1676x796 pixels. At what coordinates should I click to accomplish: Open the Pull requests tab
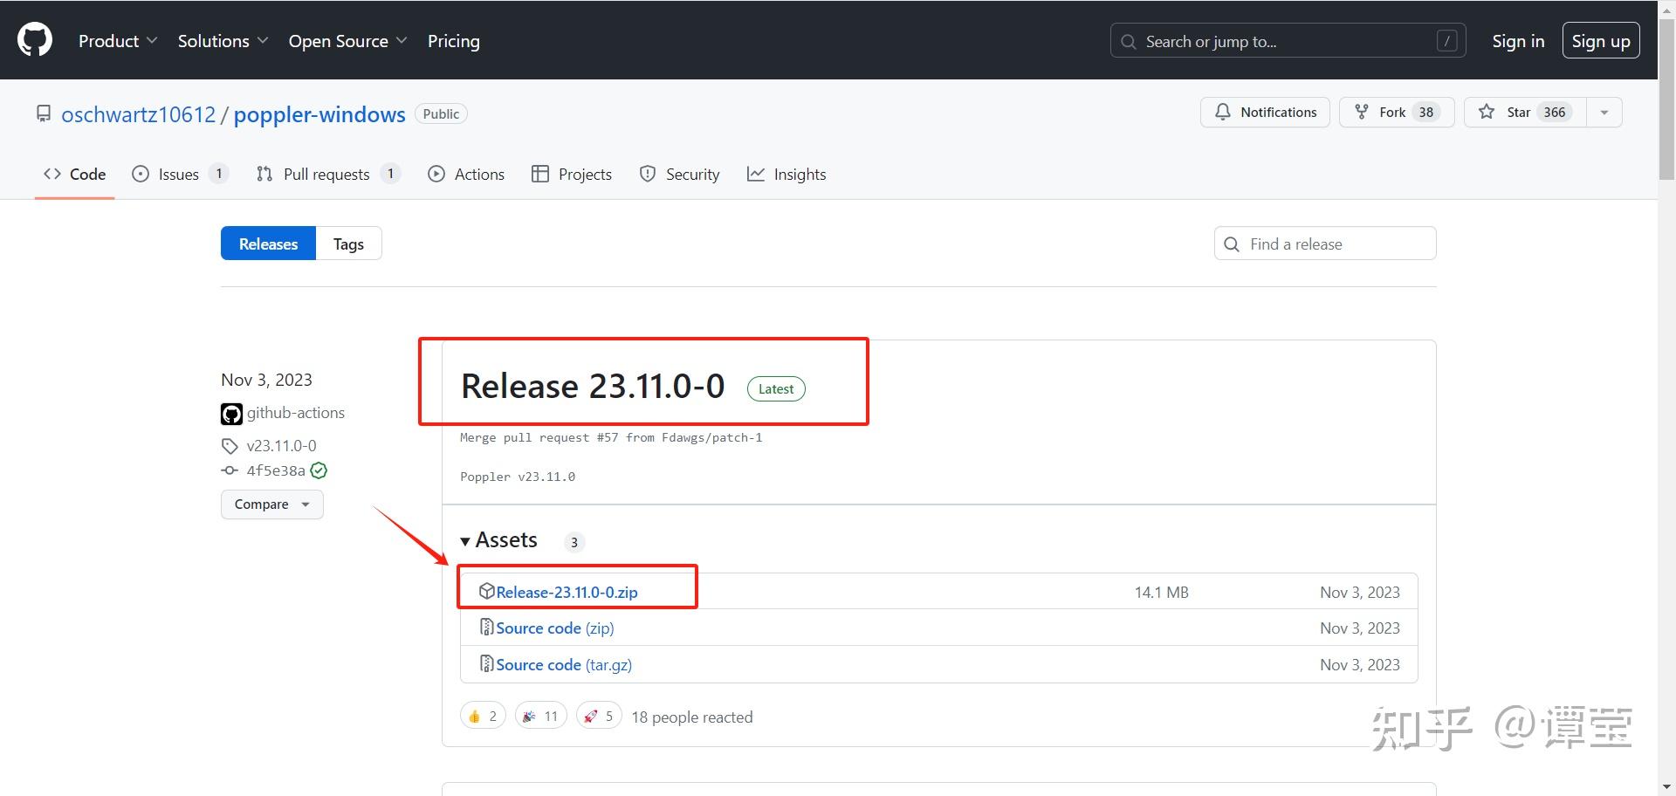coord(328,175)
